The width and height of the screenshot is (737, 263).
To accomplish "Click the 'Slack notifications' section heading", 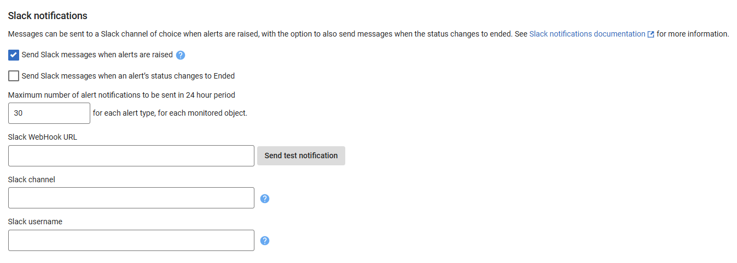I will [48, 16].
